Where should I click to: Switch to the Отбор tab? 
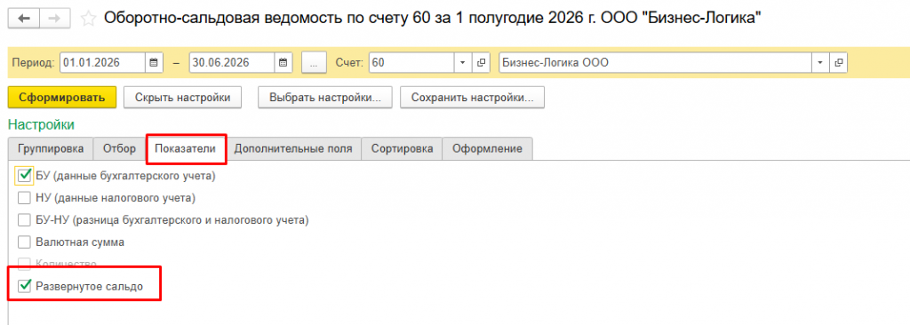click(x=120, y=148)
